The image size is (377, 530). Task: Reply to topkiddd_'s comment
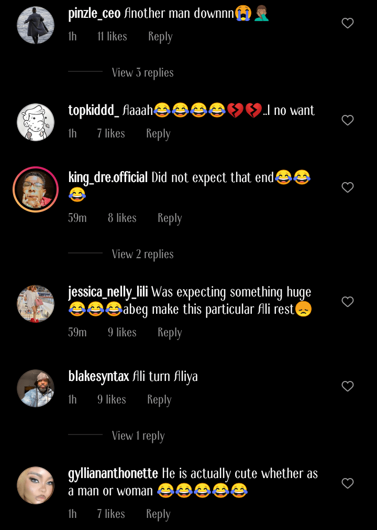[x=158, y=133]
